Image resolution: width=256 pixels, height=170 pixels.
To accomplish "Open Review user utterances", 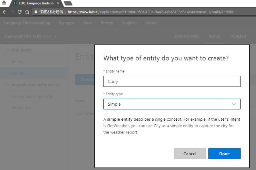I will [32, 96].
